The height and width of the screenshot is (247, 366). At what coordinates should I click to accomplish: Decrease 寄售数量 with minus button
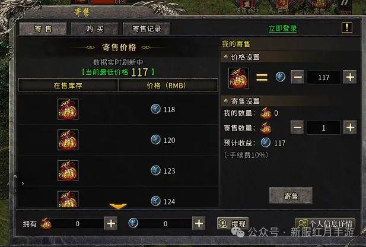297,128
